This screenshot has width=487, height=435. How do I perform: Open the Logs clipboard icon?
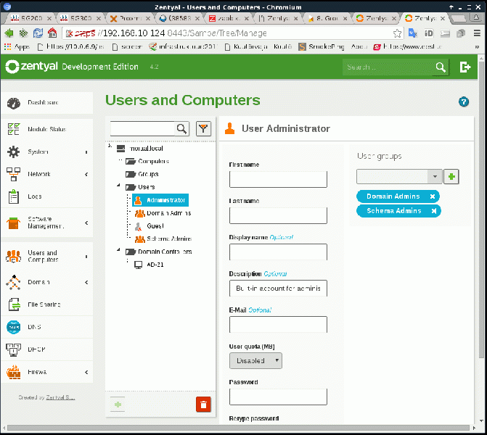pyautogui.click(x=13, y=196)
